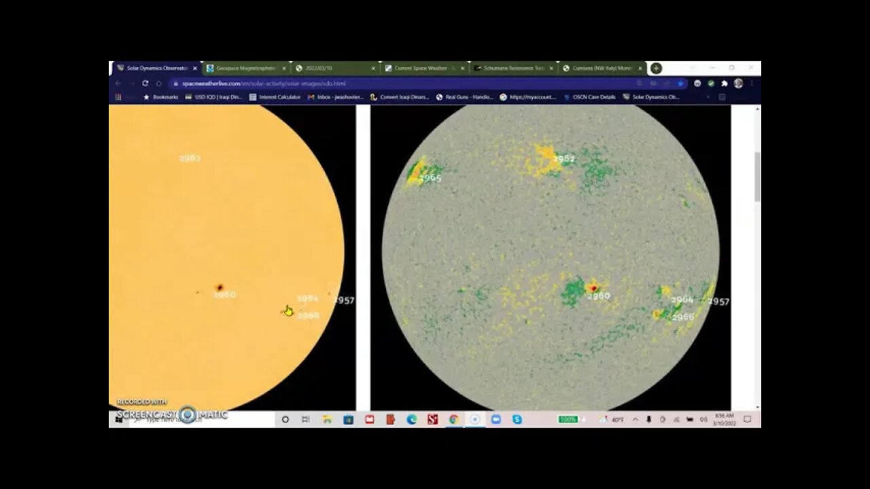Click the browser reload button
870x489 pixels.
pos(145,84)
